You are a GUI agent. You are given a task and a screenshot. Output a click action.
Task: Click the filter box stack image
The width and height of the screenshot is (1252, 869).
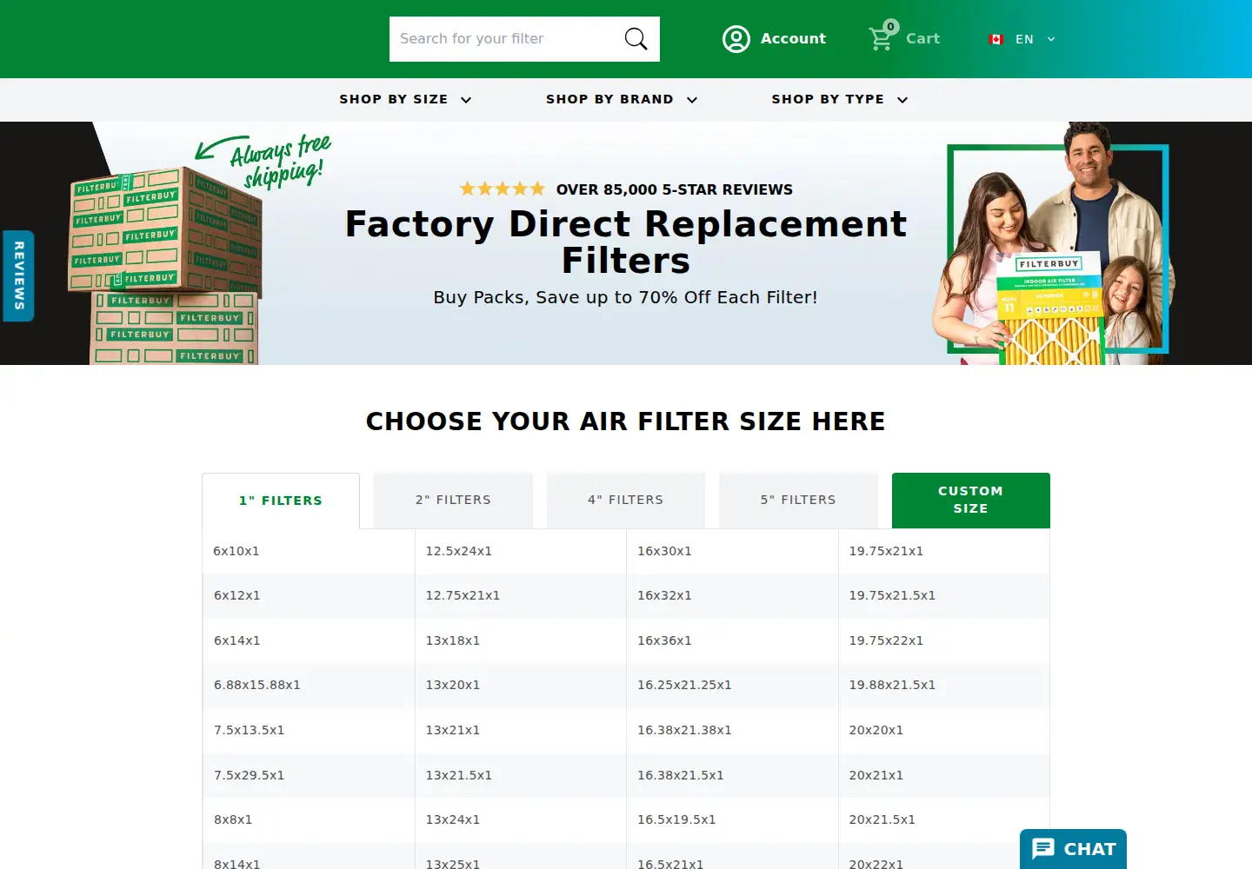click(165, 265)
